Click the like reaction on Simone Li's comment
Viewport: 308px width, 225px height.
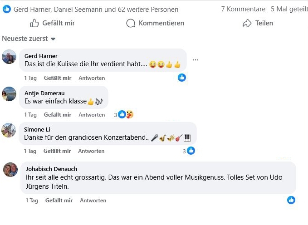[x=191, y=151]
